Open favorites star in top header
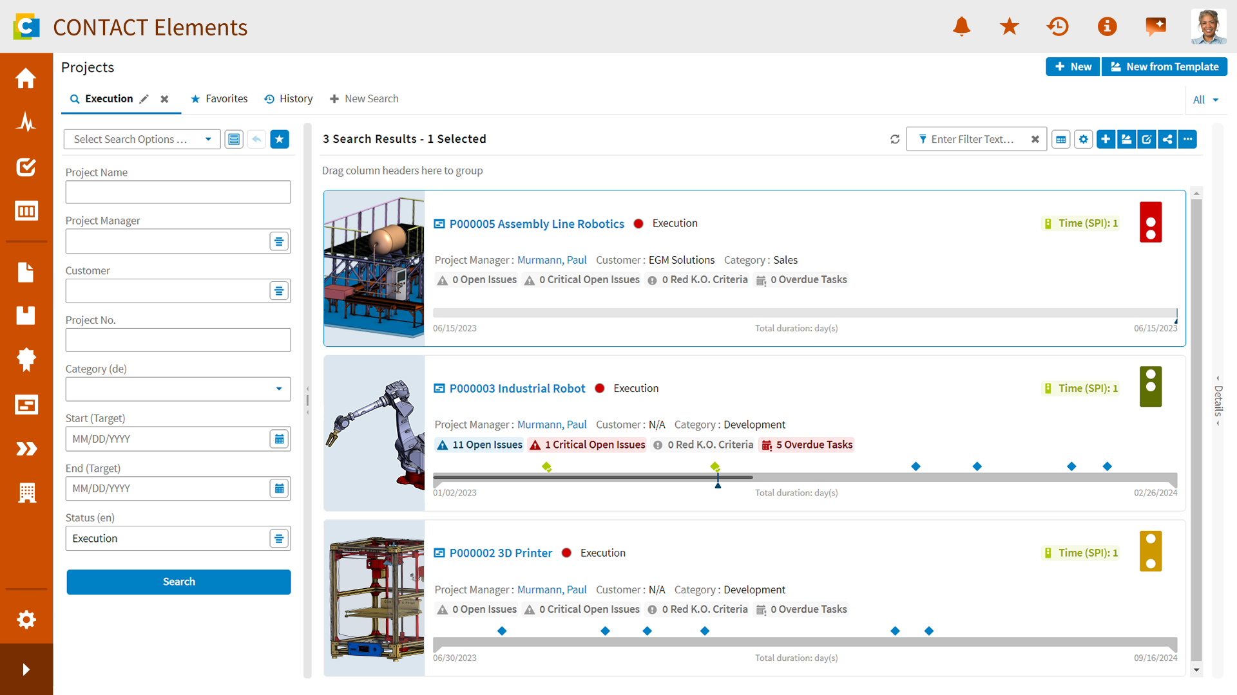This screenshot has width=1237, height=695. (1010, 26)
